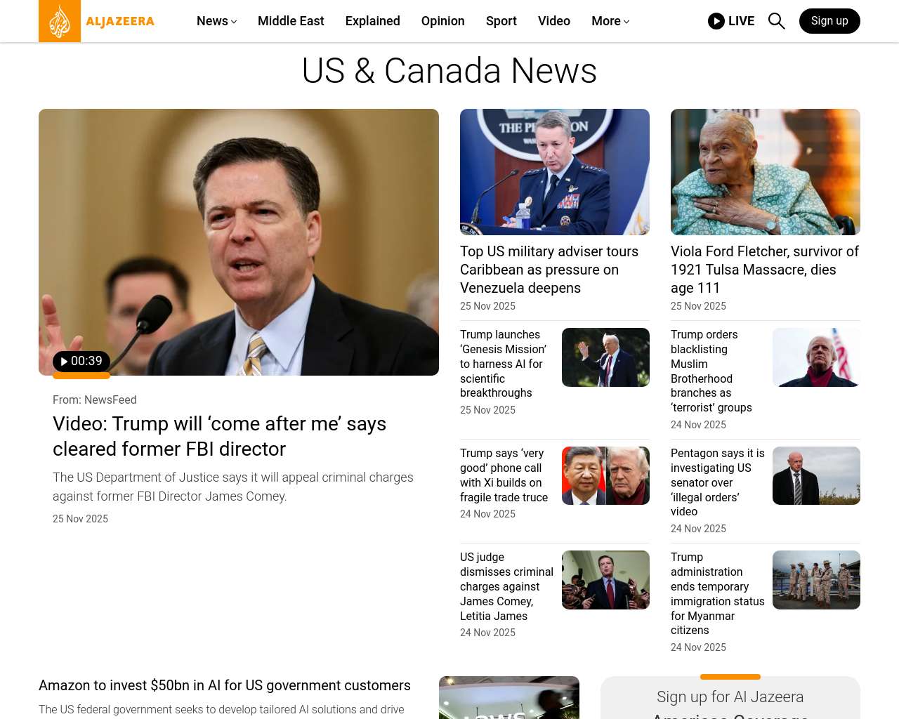The height and width of the screenshot is (719, 899).
Task: Open the Middle East section
Action: click(x=291, y=21)
